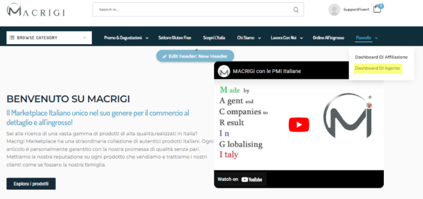Expand the Browse Category dropdown
The width and height of the screenshot is (423, 199).
(x=49, y=38)
